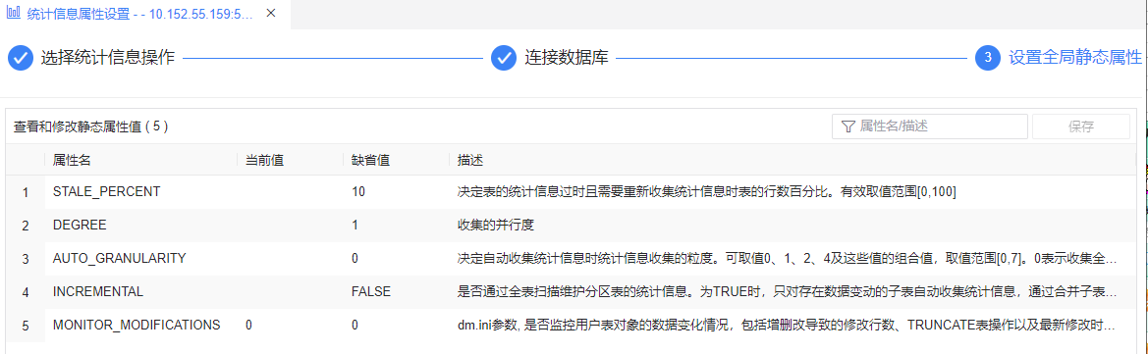This screenshot has width=1148, height=354.
Task: Click 查看和修改静态属性值 (5) heading
Action: tap(91, 126)
